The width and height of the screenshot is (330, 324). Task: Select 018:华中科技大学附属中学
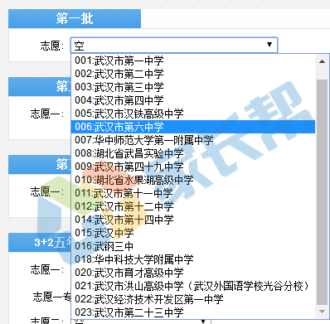193,259
